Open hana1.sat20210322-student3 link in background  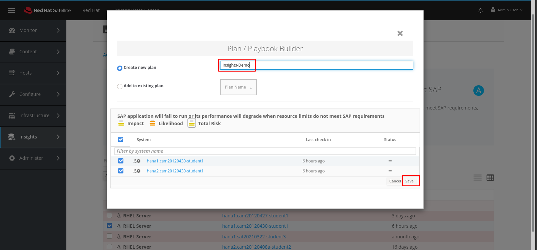(254, 237)
